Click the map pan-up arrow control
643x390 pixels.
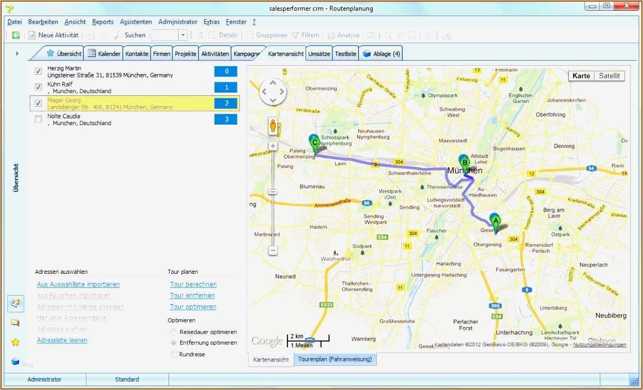273,83
